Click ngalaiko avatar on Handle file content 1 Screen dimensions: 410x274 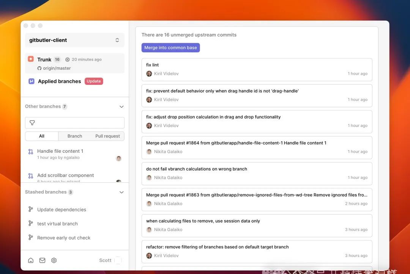[x=119, y=158]
